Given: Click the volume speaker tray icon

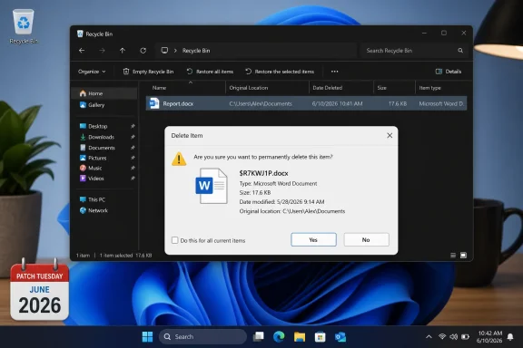Looking at the screenshot, I should click(454, 337).
